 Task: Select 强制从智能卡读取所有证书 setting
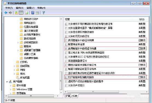106,65
